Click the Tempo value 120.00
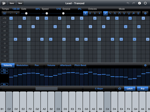Viewport: 150px width, 112px height. pos(16,9)
